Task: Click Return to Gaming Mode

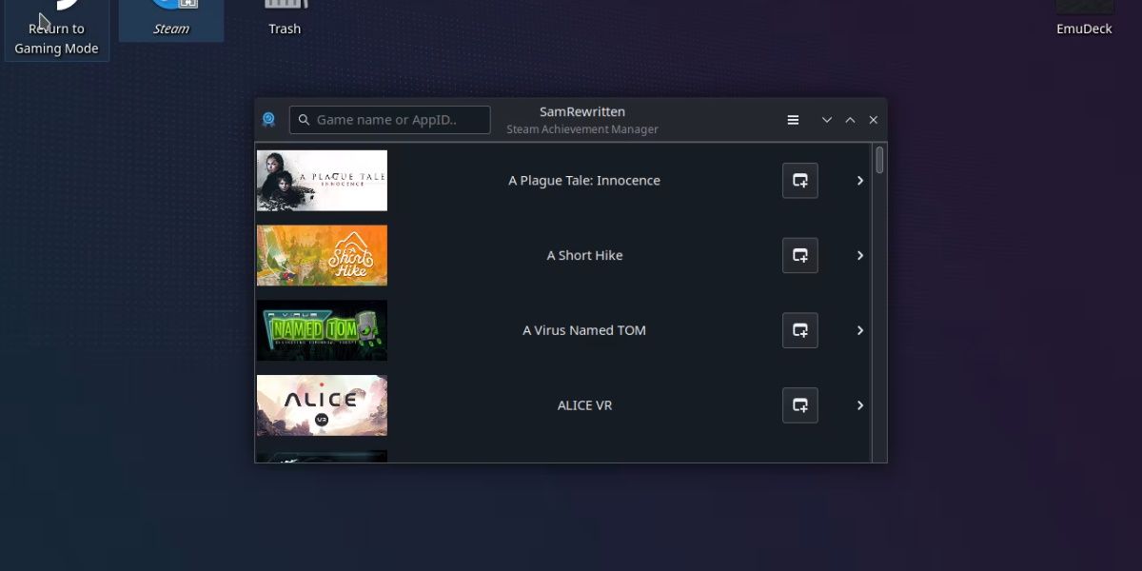Action: click(x=56, y=29)
